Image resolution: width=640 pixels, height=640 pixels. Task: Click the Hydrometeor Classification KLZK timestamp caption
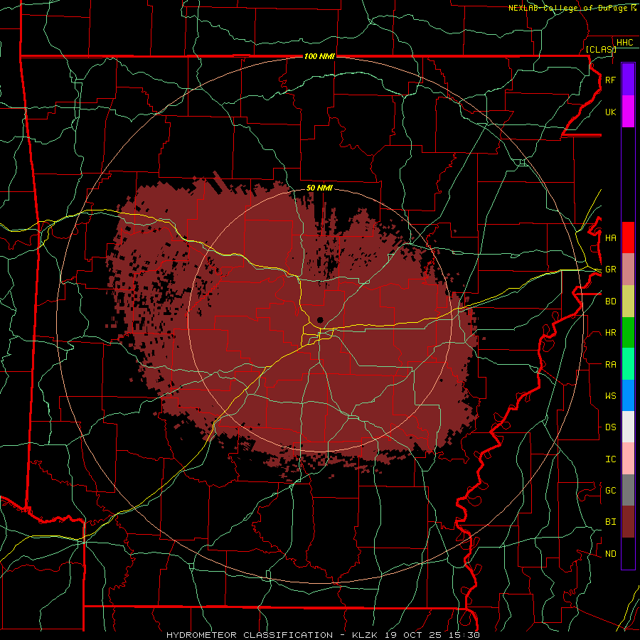tap(323, 635)
